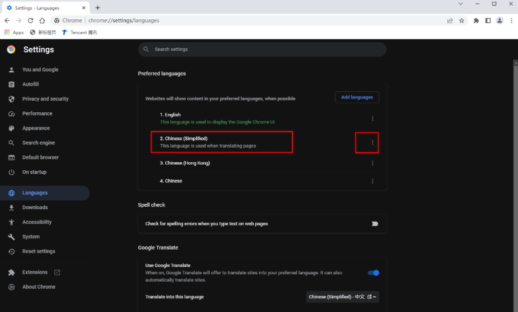The height and width of the screenshot is (312, 518).
Task: Bookmark this page with the star icon
Action: pyautogui.click(x=462, y=20)
